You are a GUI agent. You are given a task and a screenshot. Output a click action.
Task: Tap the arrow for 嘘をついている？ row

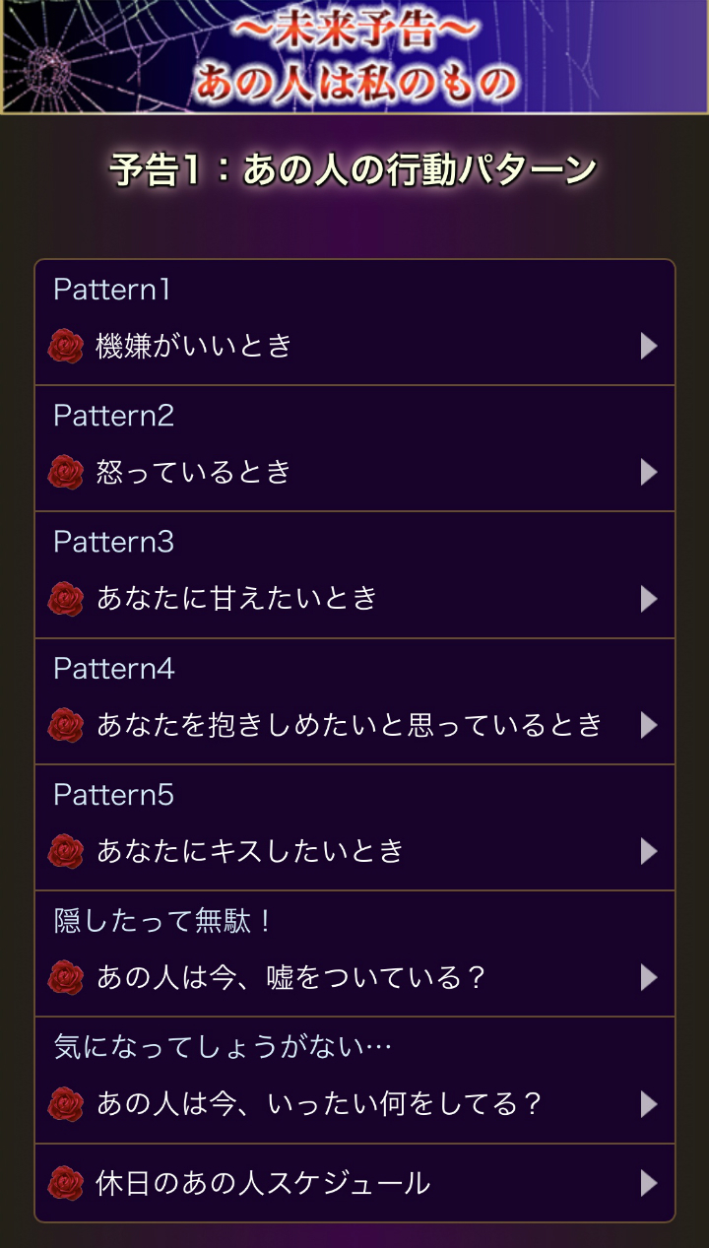pyautogui.click(x=648, y=977)
